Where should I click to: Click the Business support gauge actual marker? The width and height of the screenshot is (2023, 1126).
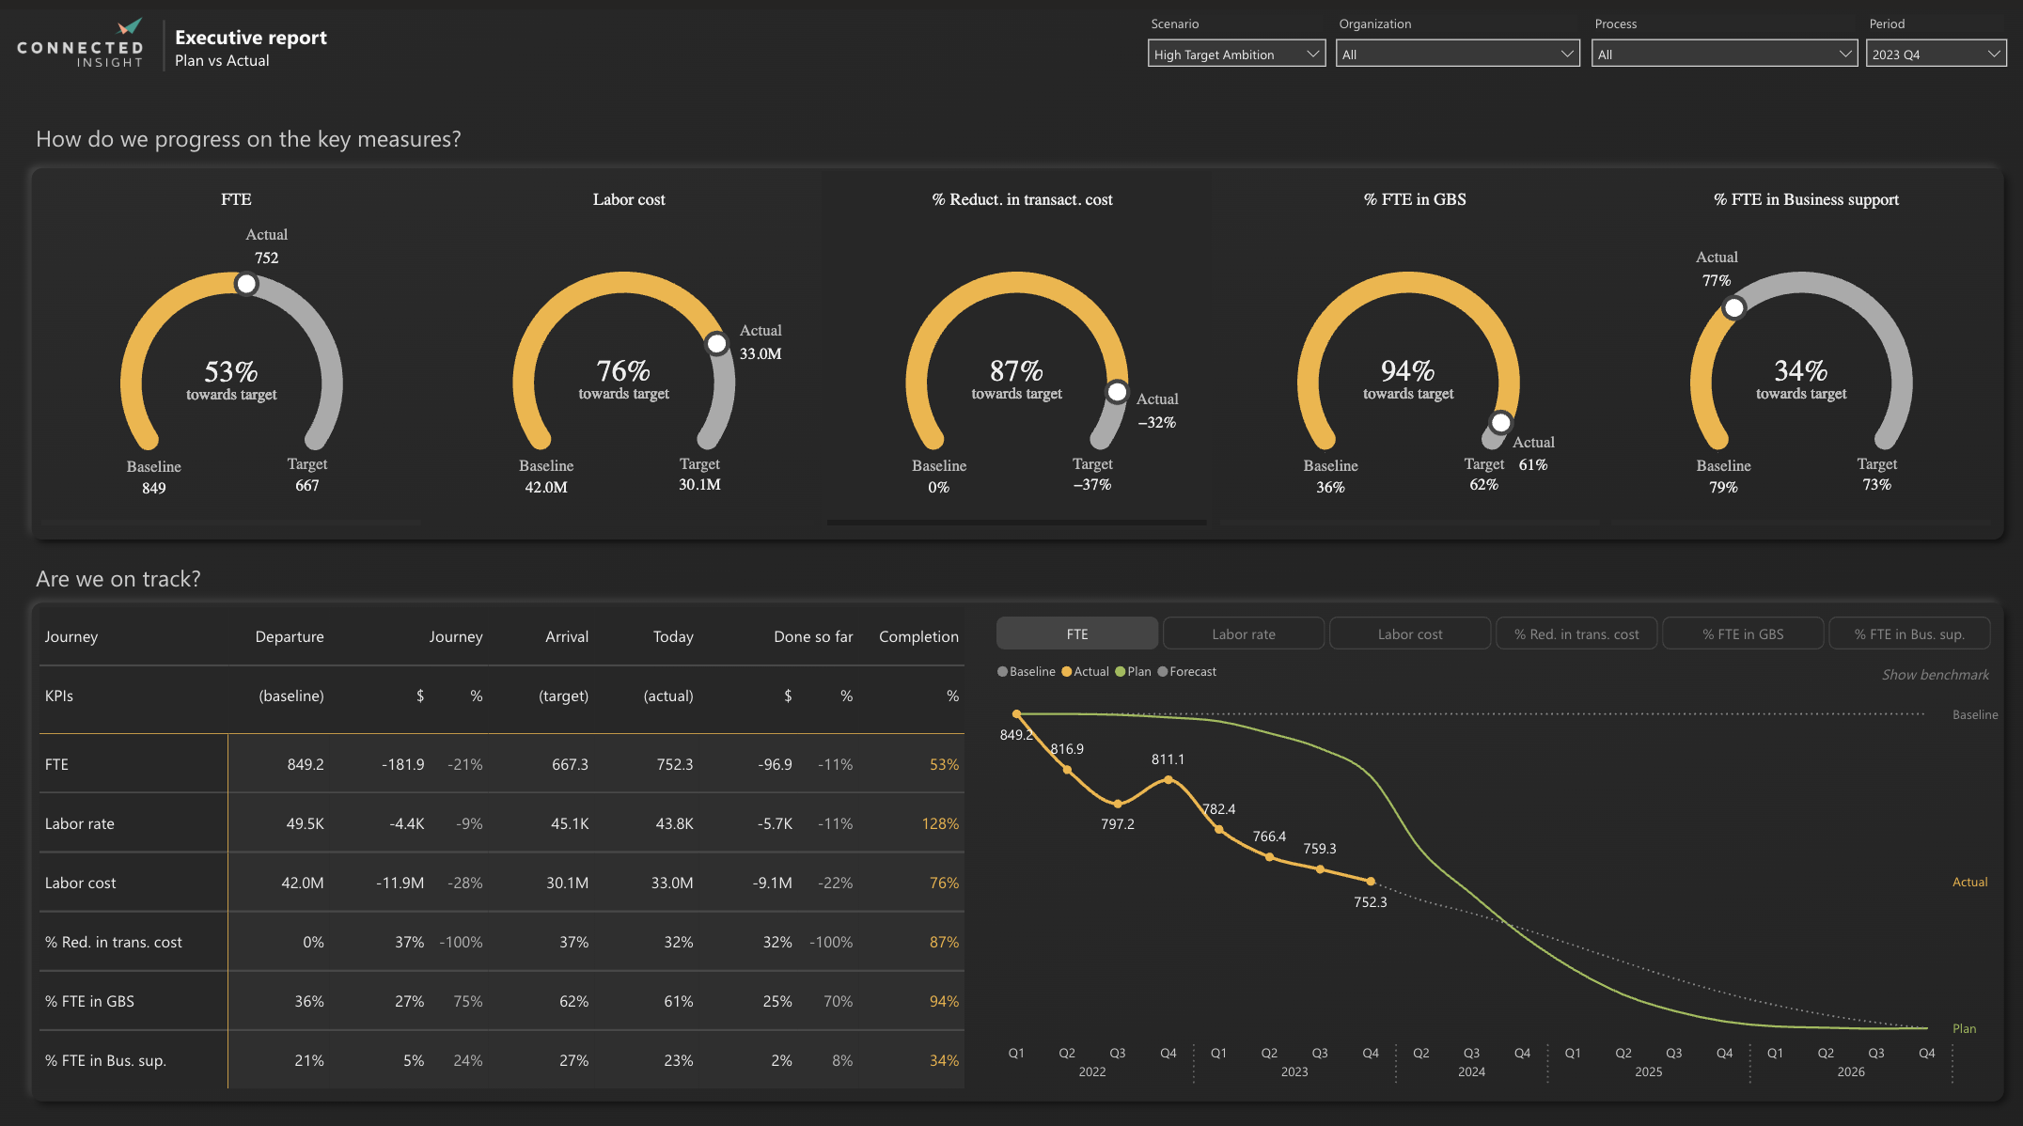click(1734, 308)
